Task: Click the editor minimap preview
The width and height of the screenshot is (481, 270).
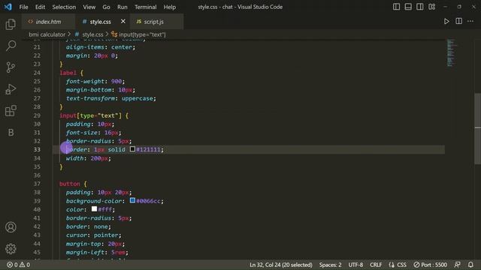Action: point(451,52)
